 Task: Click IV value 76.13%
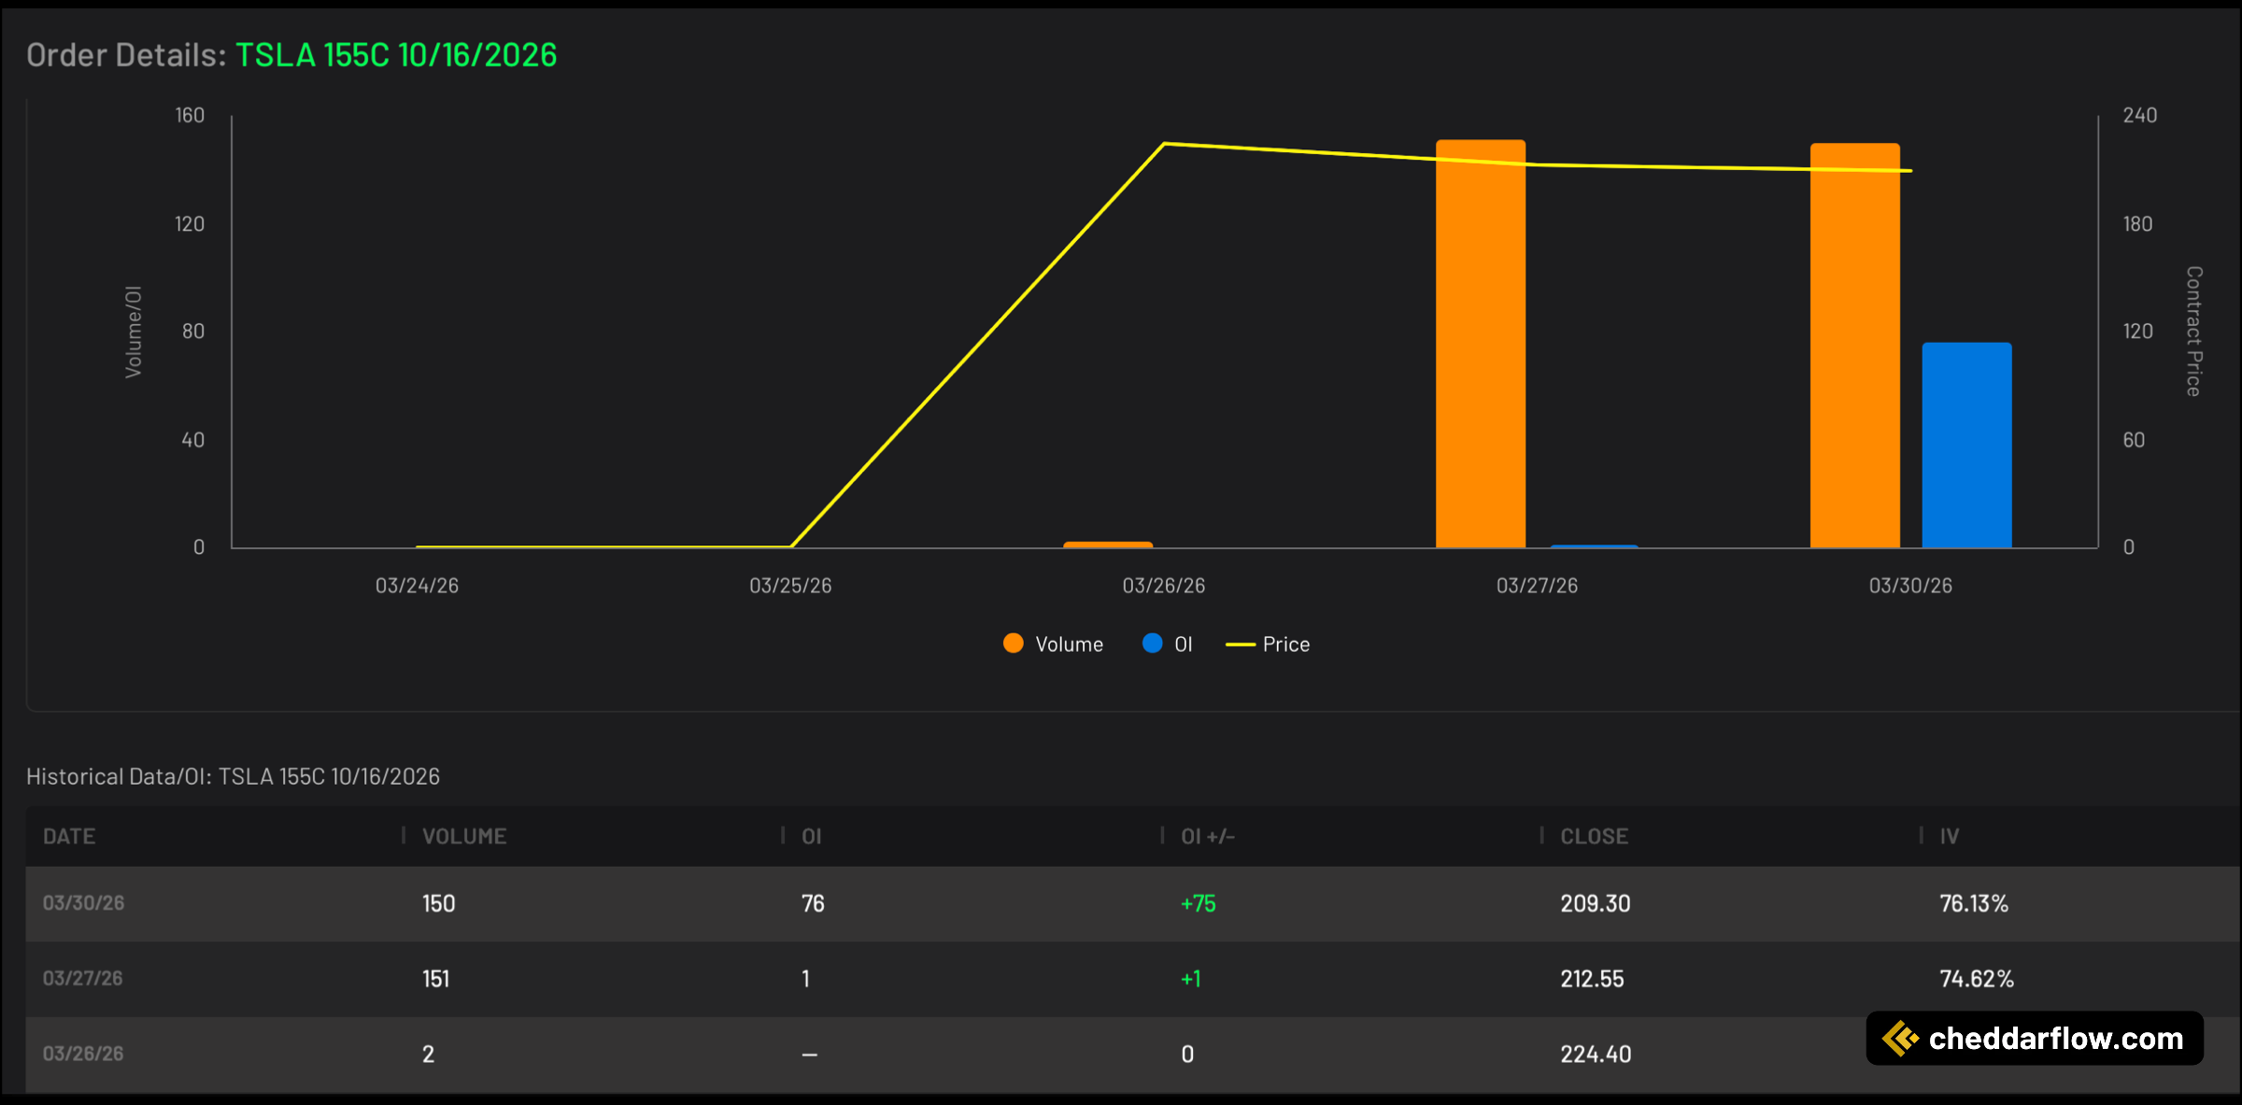coord(1974,903)
